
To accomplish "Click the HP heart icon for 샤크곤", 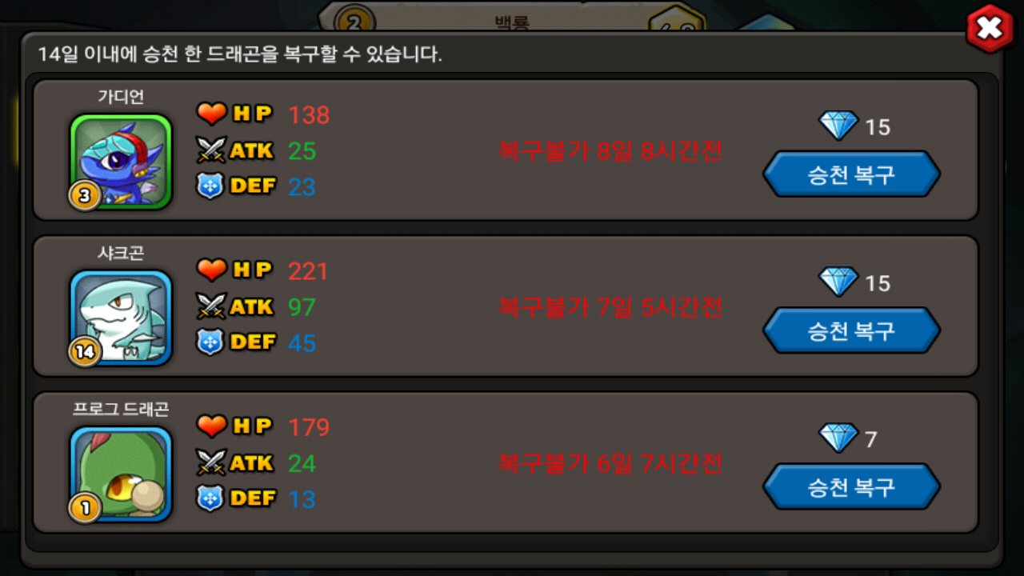I will pyautogui.click(x=212, y=270).
